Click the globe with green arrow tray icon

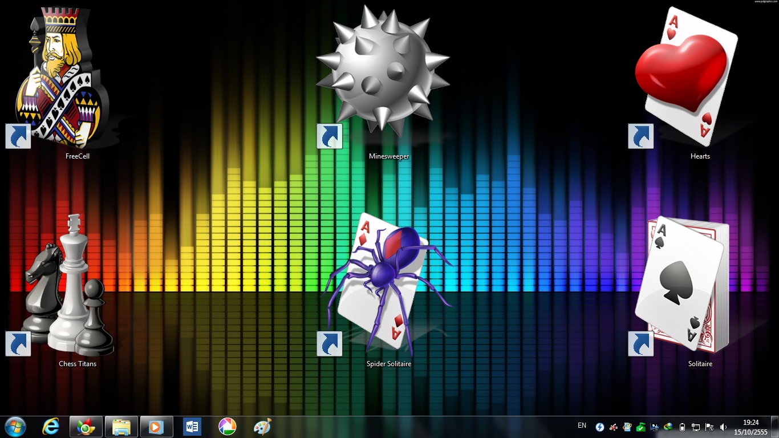click(668, 427)
